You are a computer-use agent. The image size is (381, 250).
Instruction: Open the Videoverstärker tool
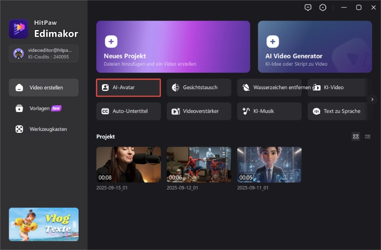(199, 111)
